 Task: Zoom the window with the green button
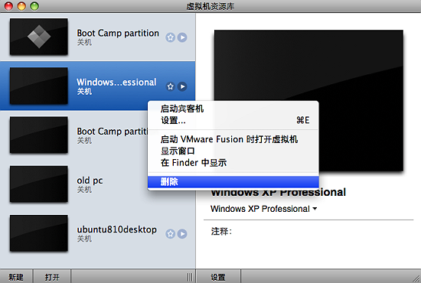(x=34, y=6)
